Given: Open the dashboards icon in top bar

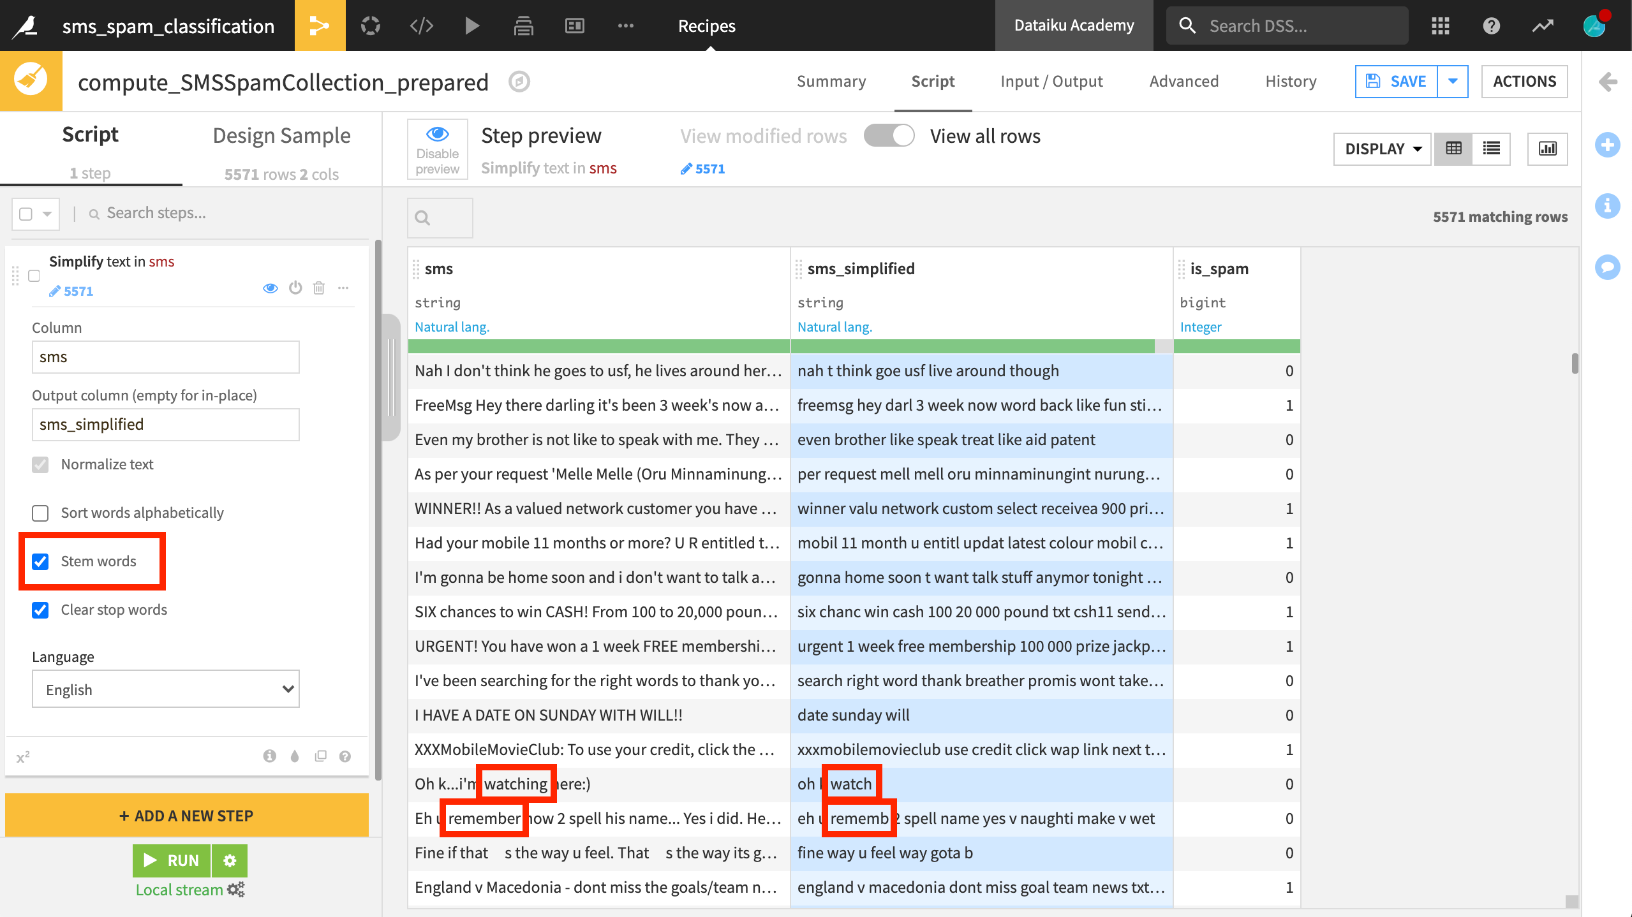Looking at the screenshot, I should click(x=574, y=26).
